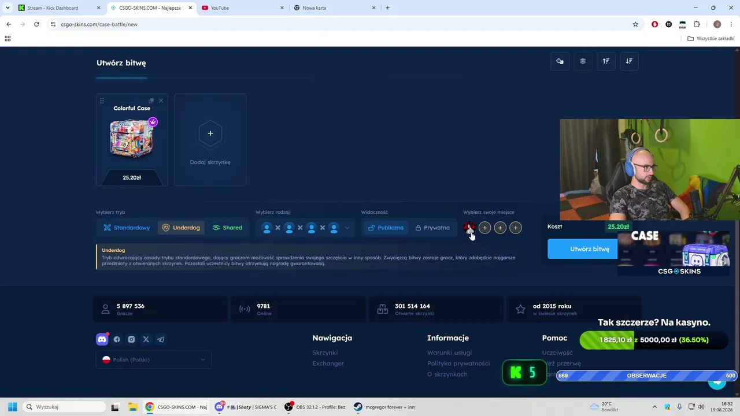Set visibility to Prywatna
This screenshot has width=740, height=416.
coord(432,228)
